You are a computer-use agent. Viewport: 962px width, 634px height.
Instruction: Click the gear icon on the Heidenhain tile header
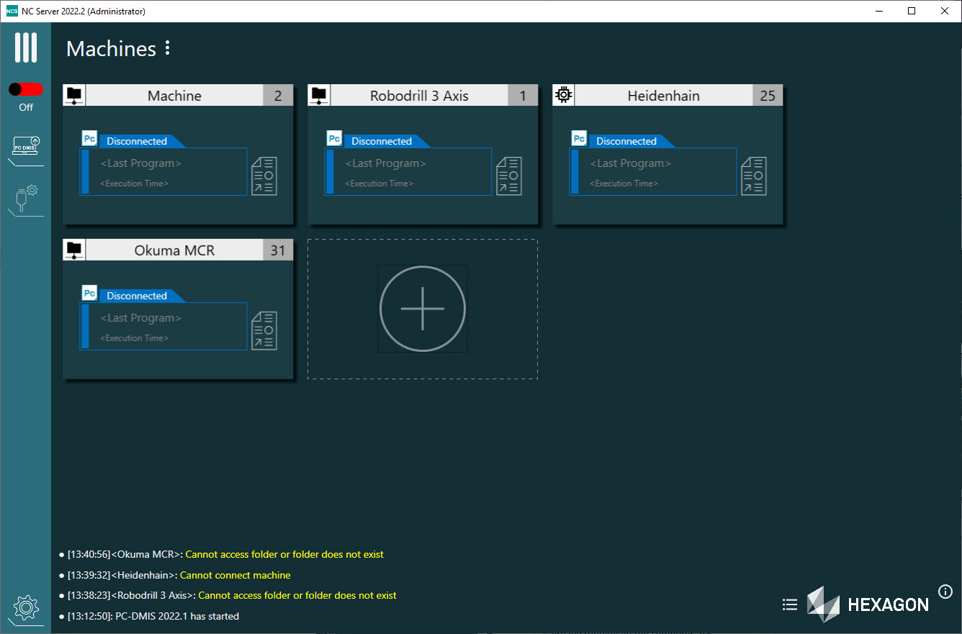pyautogui.click(x=563, y=94)
